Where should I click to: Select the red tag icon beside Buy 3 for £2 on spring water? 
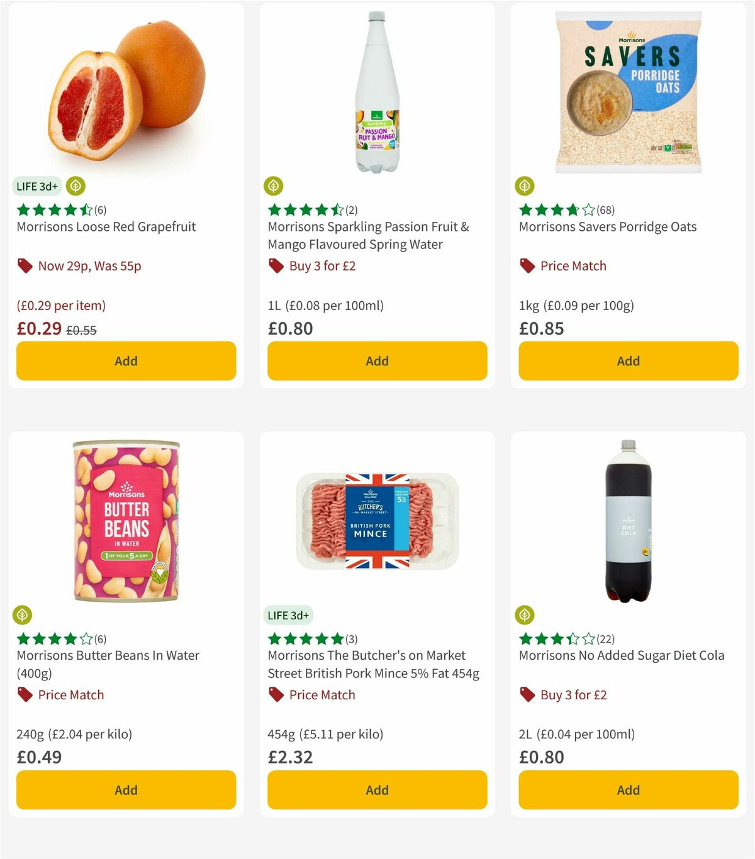(275, 265)
